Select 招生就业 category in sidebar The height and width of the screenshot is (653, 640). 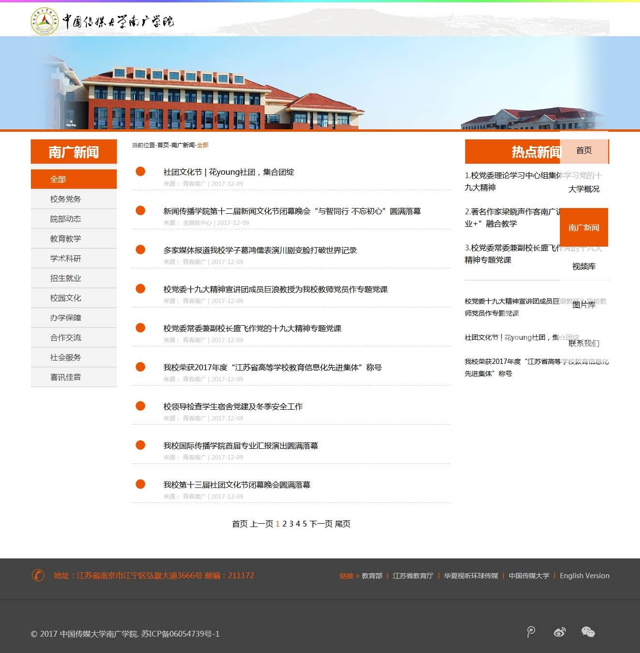(66, 278)
